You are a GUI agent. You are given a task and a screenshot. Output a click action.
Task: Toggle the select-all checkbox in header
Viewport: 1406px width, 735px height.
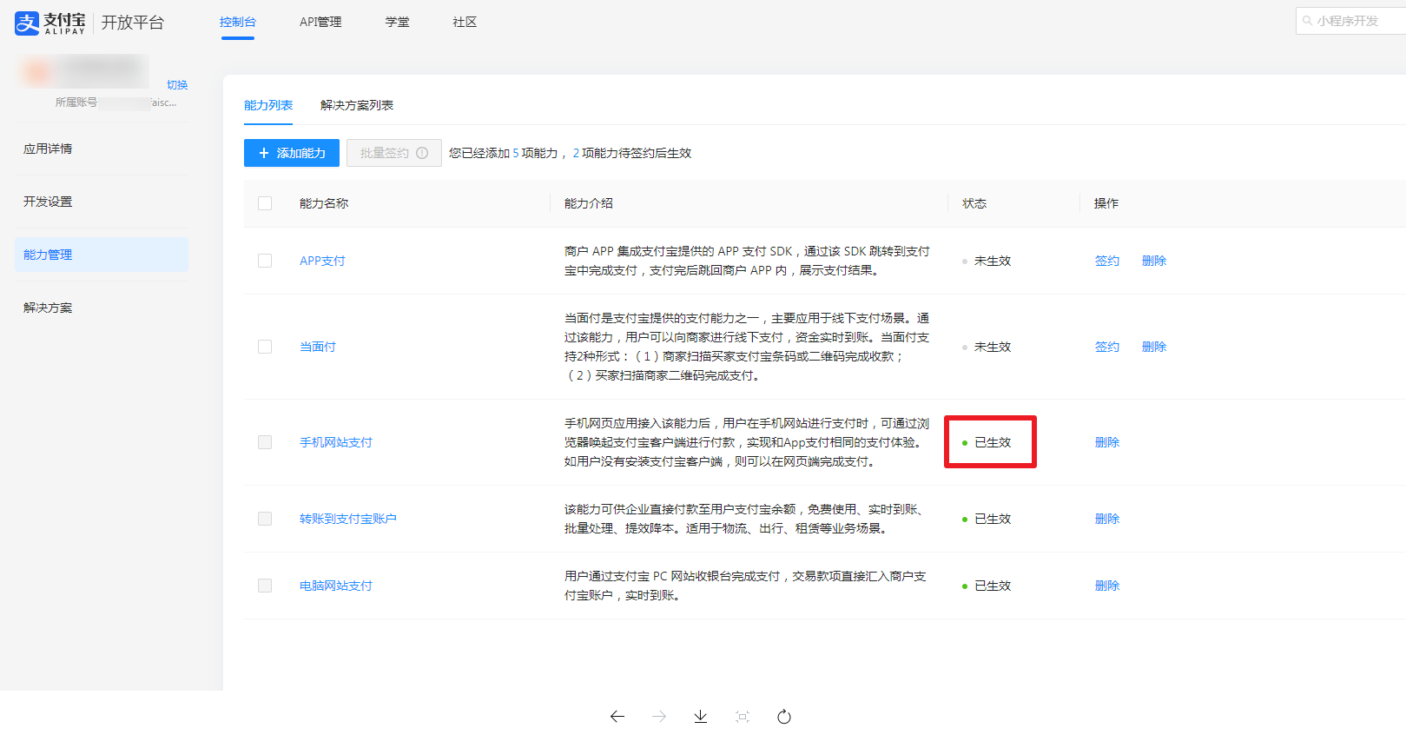(265, 203)
